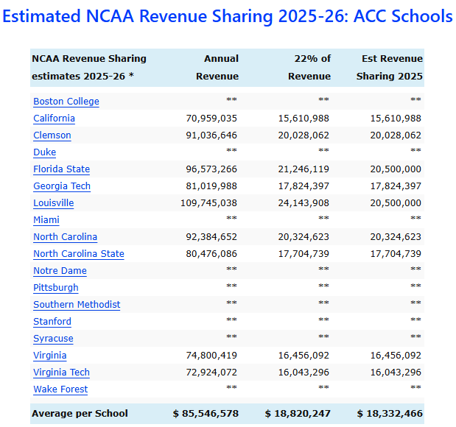
Task: Open the Wake Forest link
Action: coord(60,389)
